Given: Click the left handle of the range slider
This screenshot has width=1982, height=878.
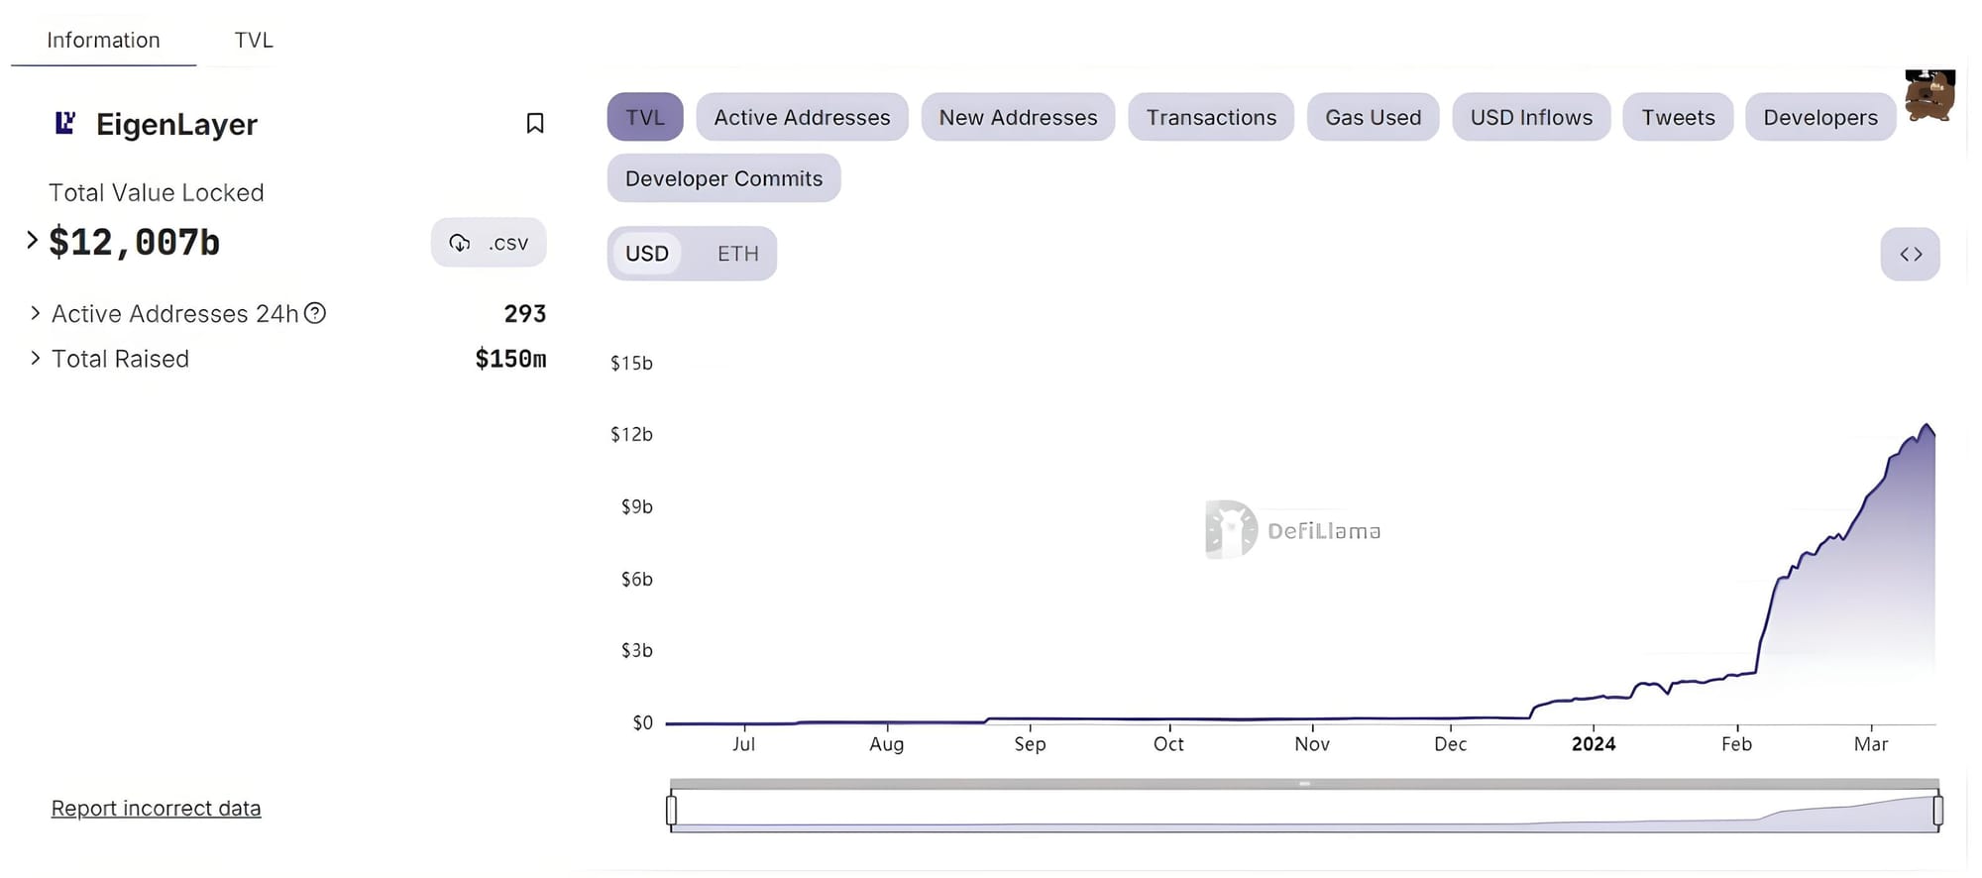Looking at the screenshot, I should (672, 811).
